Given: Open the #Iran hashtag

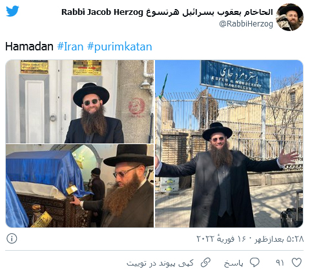Looking at the screenshot, I should click(x=70, y=47).
